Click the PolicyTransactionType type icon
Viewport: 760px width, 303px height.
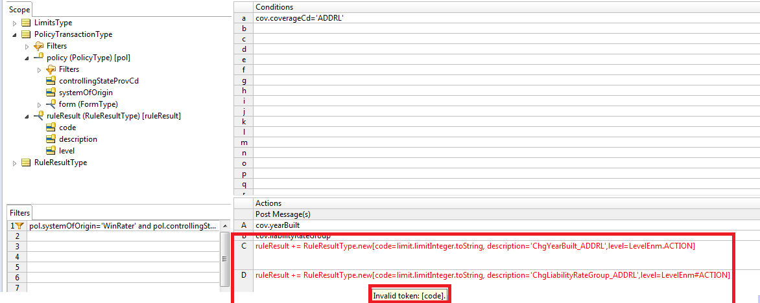[x=26, y=34]
